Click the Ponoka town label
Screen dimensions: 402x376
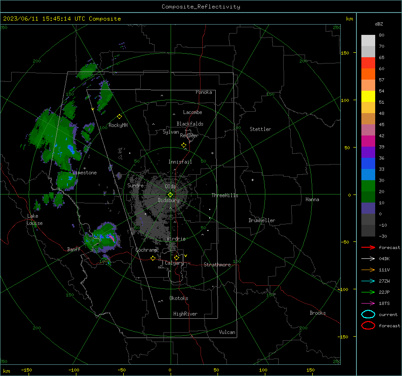coord(204,92)
